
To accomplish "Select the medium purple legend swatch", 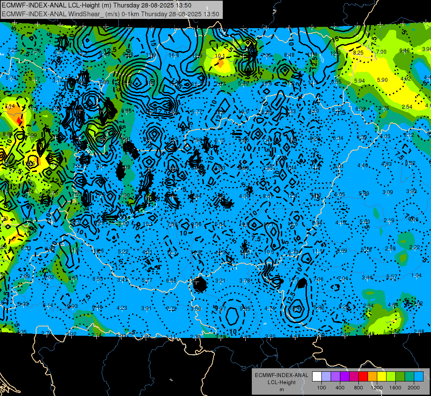I will point(335,376).
